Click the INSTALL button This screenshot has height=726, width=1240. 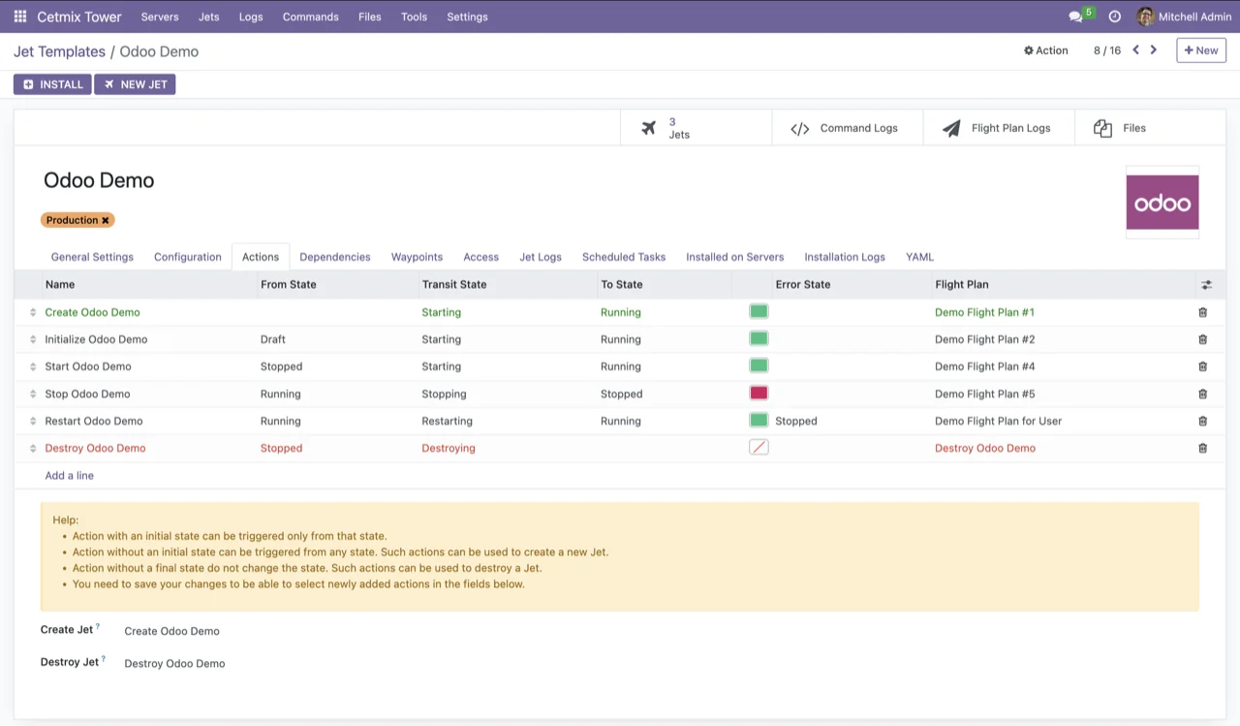coord(51,84)
